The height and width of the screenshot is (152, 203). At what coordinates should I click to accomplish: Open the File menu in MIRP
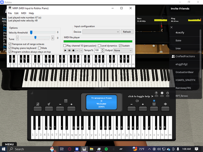coord(10,13)
